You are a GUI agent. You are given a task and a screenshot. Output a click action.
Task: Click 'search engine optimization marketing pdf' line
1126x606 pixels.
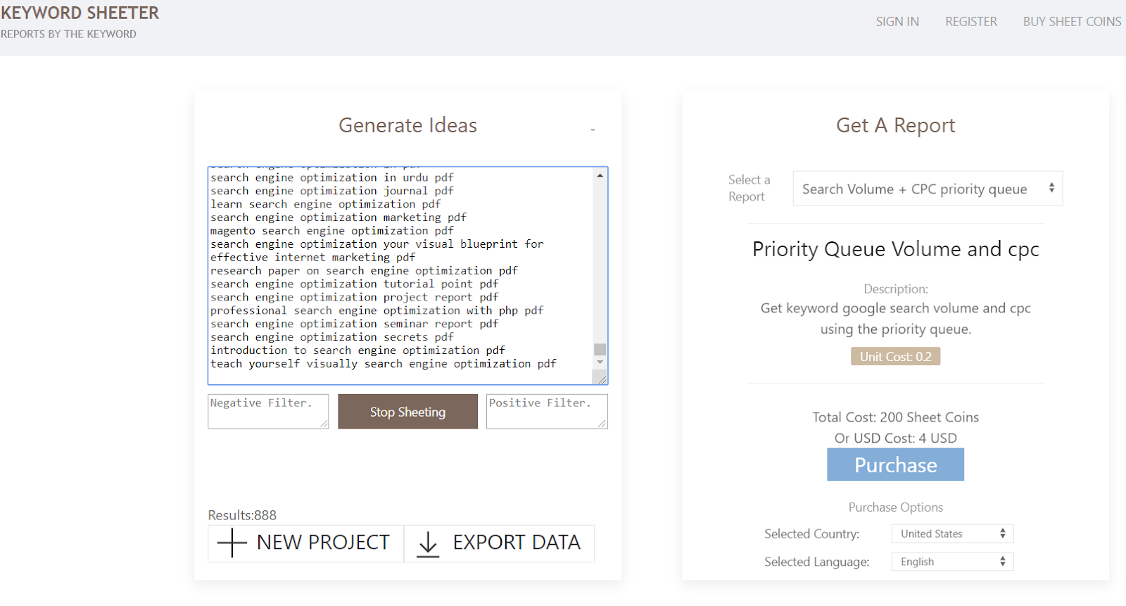(x=339, y=218)
